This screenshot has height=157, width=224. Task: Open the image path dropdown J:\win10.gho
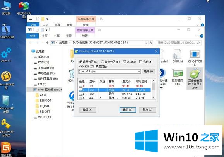point(139,72)
